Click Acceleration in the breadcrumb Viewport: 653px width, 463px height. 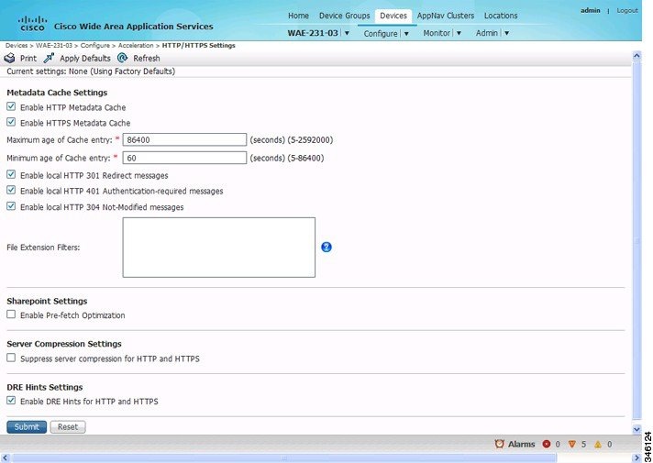coord(136,46)
